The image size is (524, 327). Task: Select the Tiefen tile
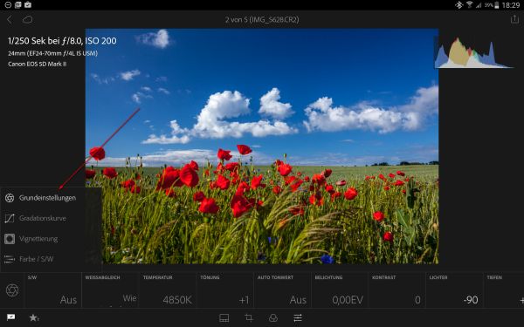point(504,290)
